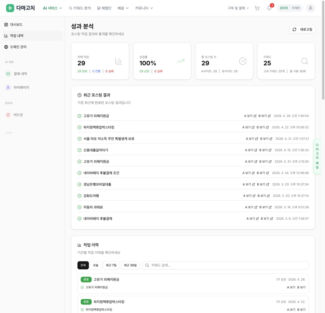Open the shopping cart icon
This screenshot has height=313, width=325.
tap(257, 8)
